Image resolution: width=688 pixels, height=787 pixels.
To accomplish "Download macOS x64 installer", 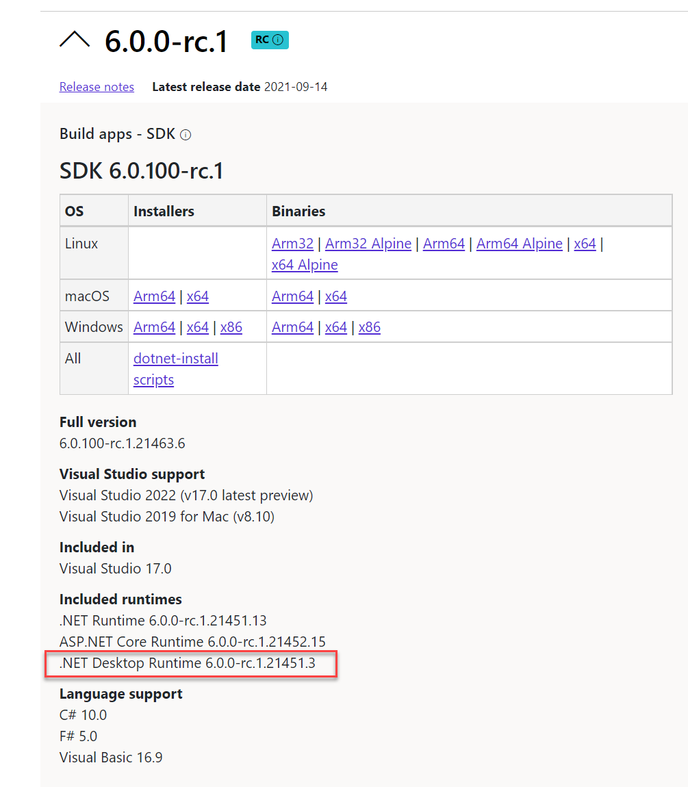I will [197, 296].
